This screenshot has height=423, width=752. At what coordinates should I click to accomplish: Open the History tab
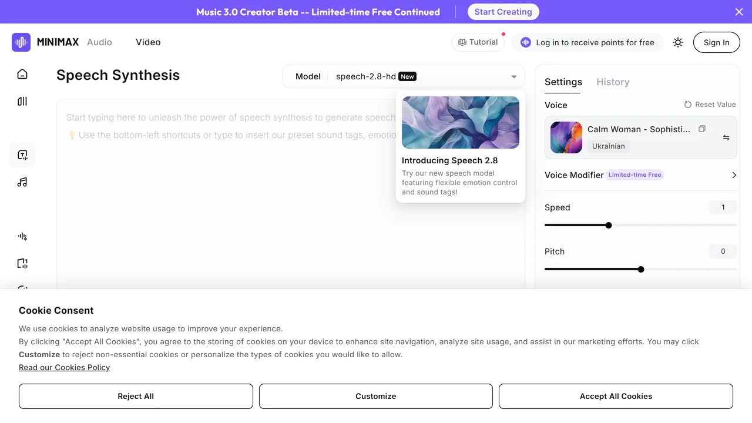point(613,82)
